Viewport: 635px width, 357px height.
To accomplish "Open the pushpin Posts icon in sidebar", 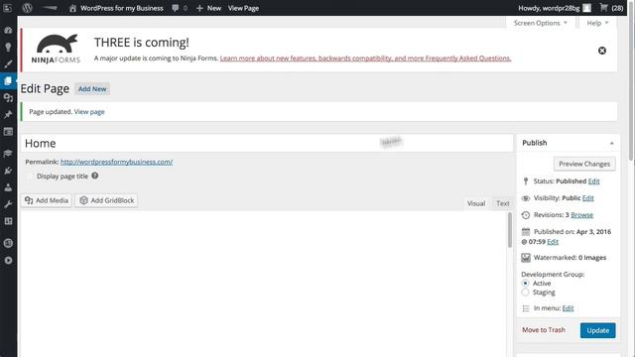I will [8, 115].
